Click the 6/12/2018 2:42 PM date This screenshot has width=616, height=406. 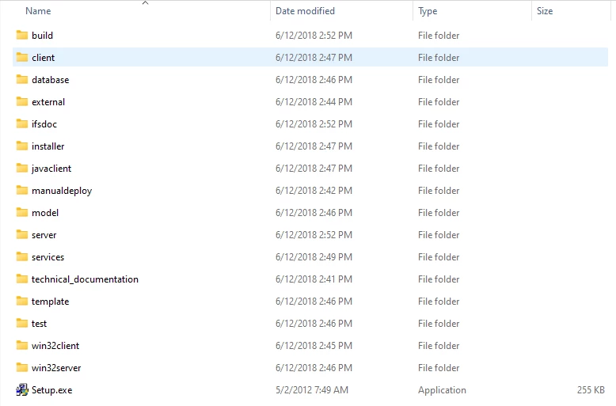pyautogui.click(x=314, y=191)
